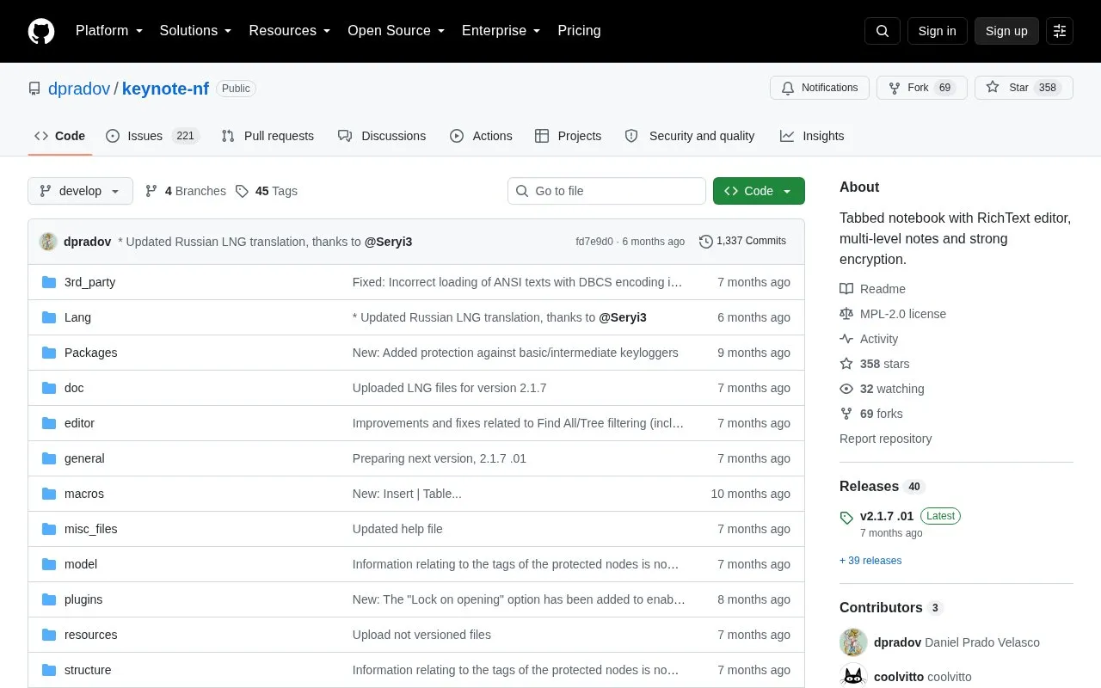Click the bell icon in the Notifications button
Screen dimensions: 1101x688
tap(788, 88)
